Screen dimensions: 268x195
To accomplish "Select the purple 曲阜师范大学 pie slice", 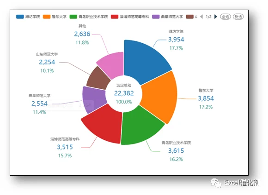I will coord(93,99).
